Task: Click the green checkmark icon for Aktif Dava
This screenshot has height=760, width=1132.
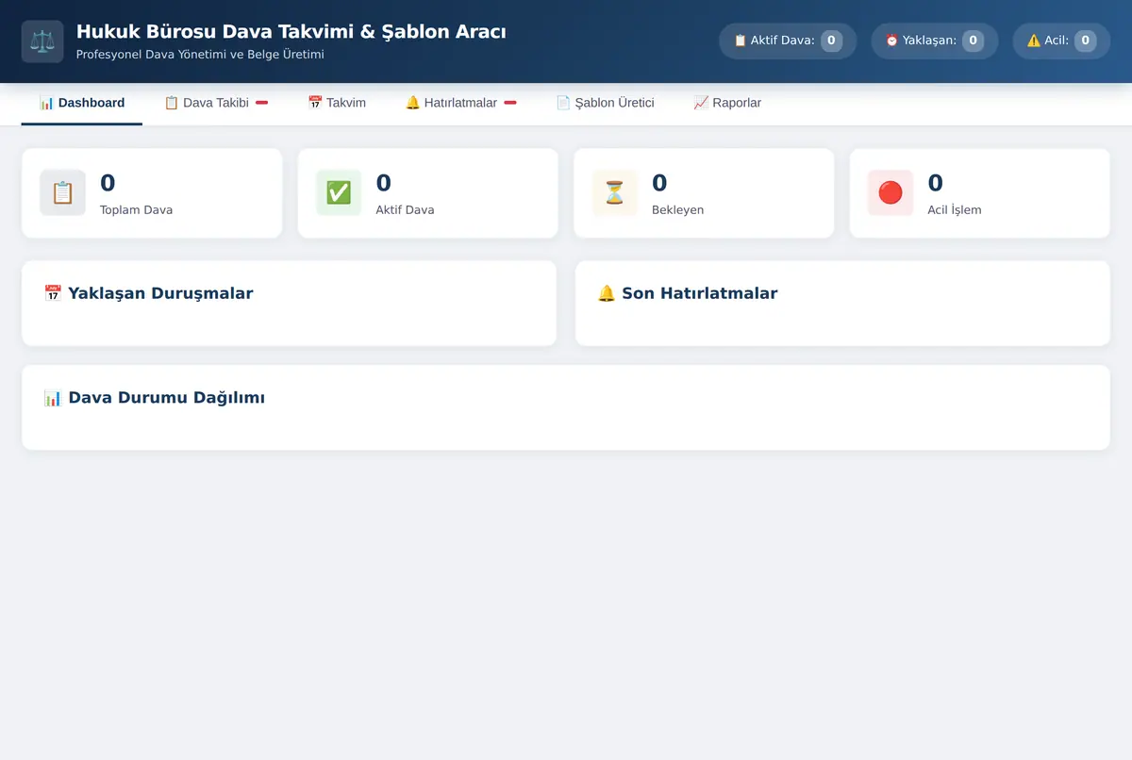Action: [339, 193]
